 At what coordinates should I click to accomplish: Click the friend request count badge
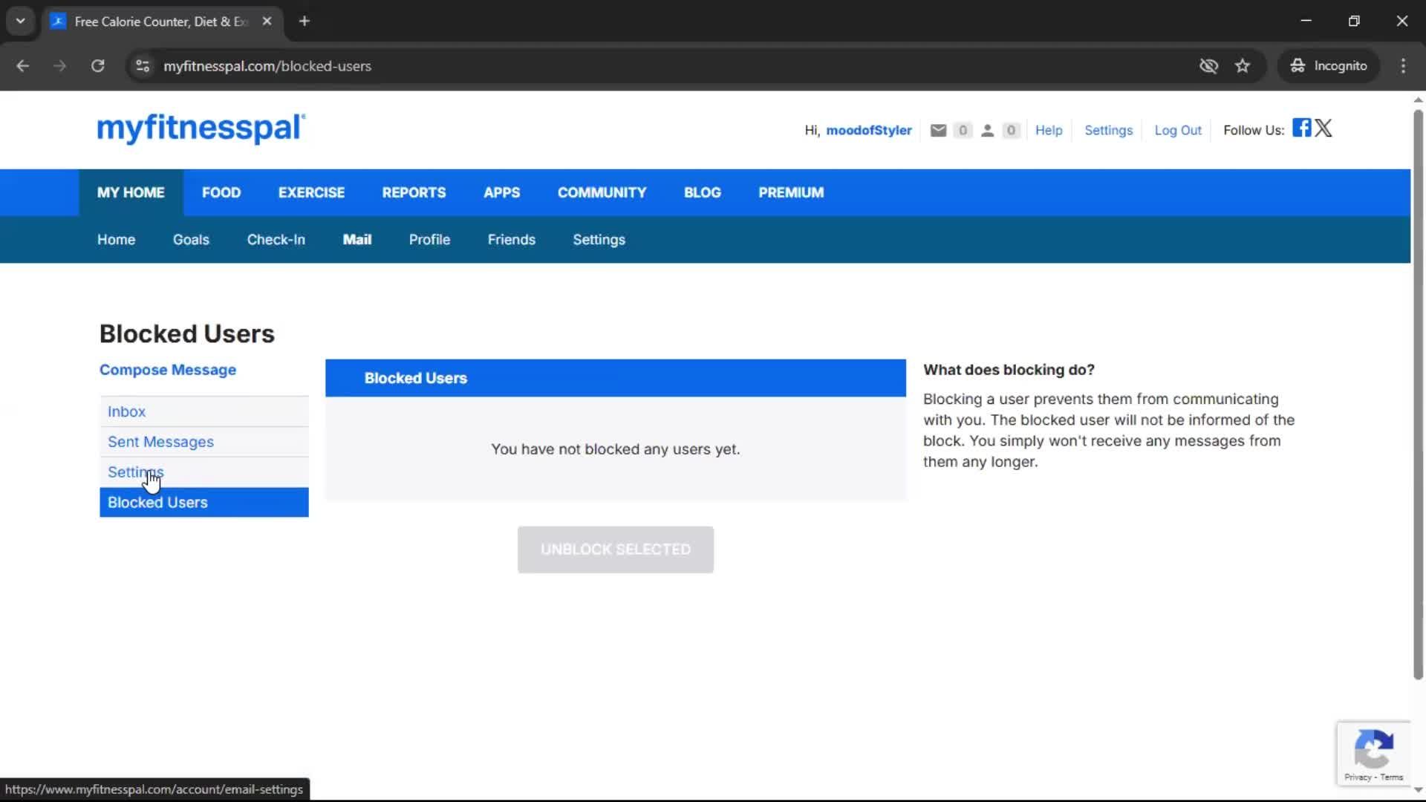(1011, 131)
